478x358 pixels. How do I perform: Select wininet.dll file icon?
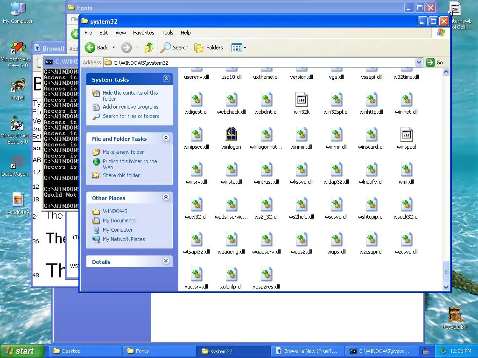click(x=407, y=99)
